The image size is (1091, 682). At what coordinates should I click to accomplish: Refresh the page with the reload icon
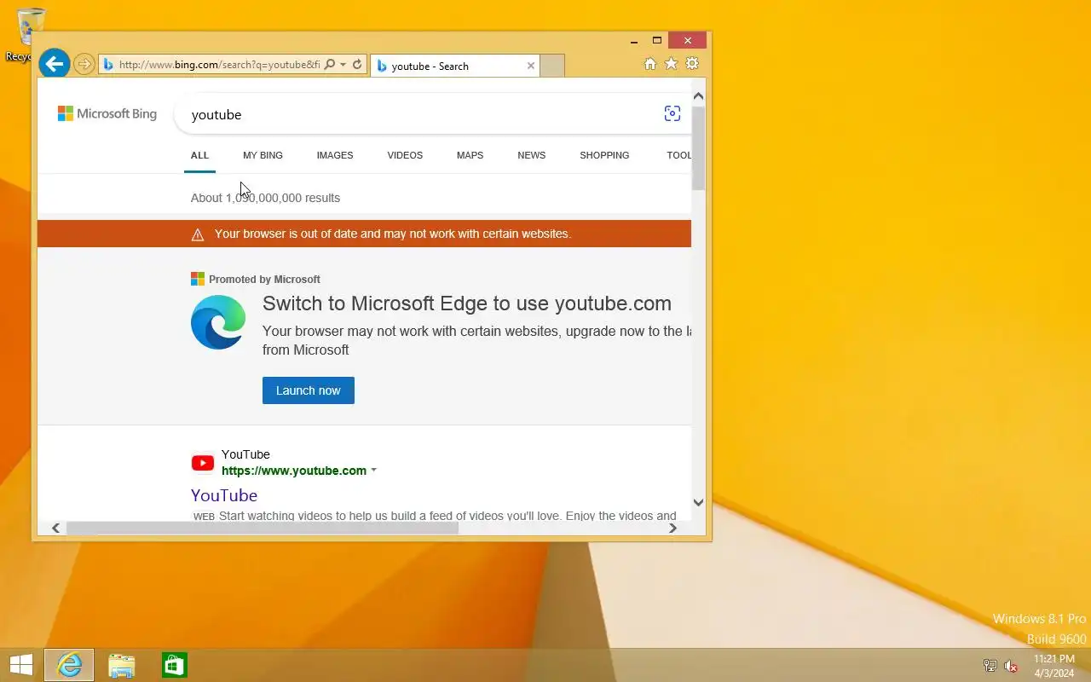pyautogui.click(x=357, y=65)
